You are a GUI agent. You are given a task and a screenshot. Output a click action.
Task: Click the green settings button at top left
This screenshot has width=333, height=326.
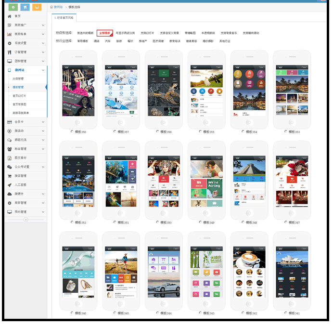(x=13, y=7)
